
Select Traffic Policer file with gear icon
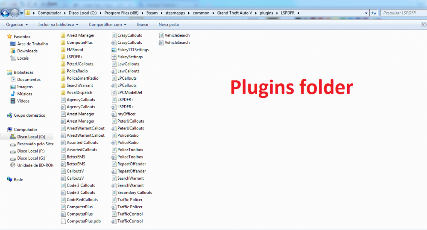pyautogui.click(x=127, y=207)
